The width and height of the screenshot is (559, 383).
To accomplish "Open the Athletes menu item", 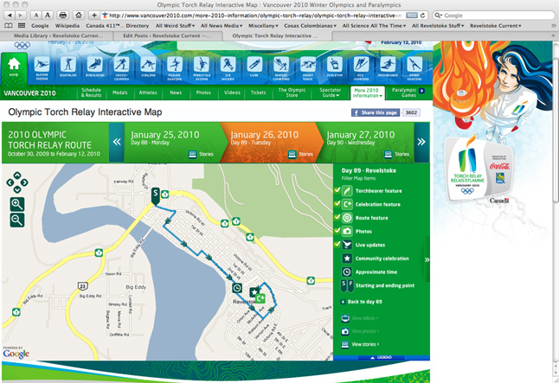I will (x=148, y=93).
